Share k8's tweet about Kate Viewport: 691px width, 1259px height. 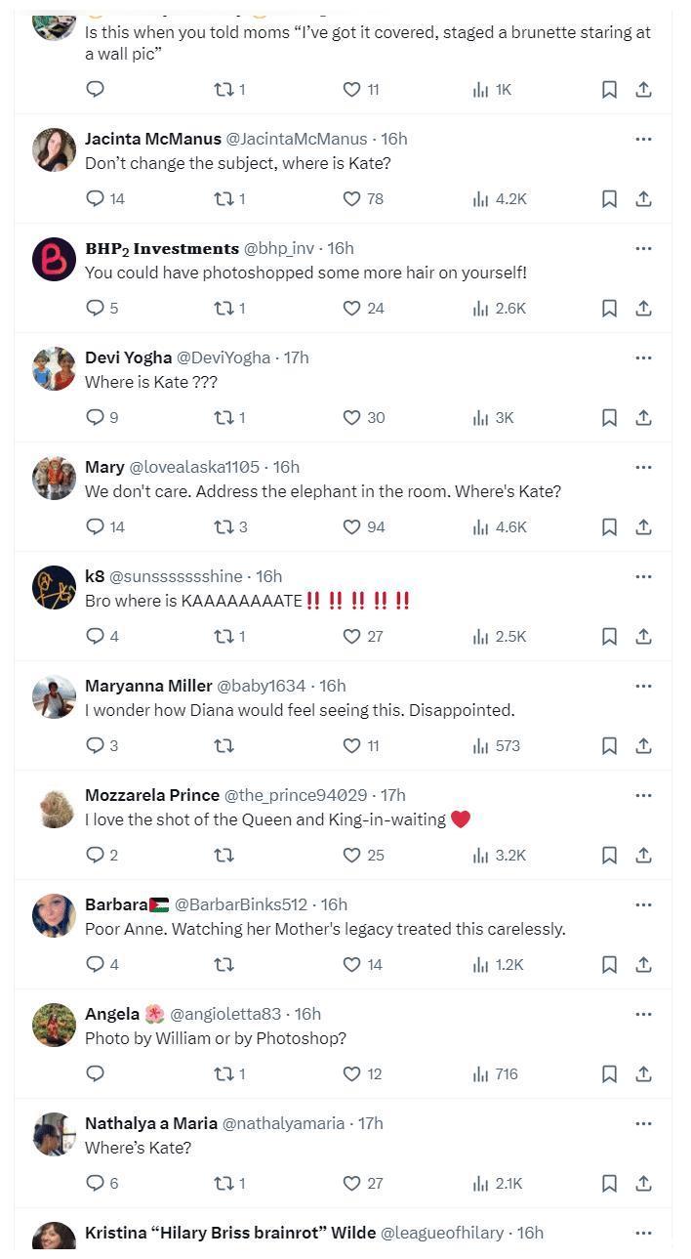pos(644,637)
